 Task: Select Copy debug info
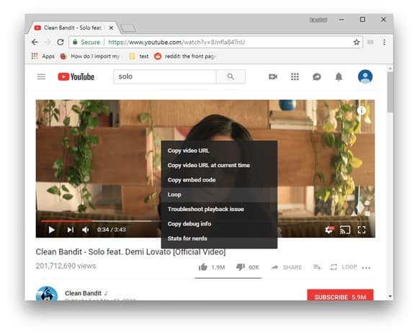click(219, 224)
